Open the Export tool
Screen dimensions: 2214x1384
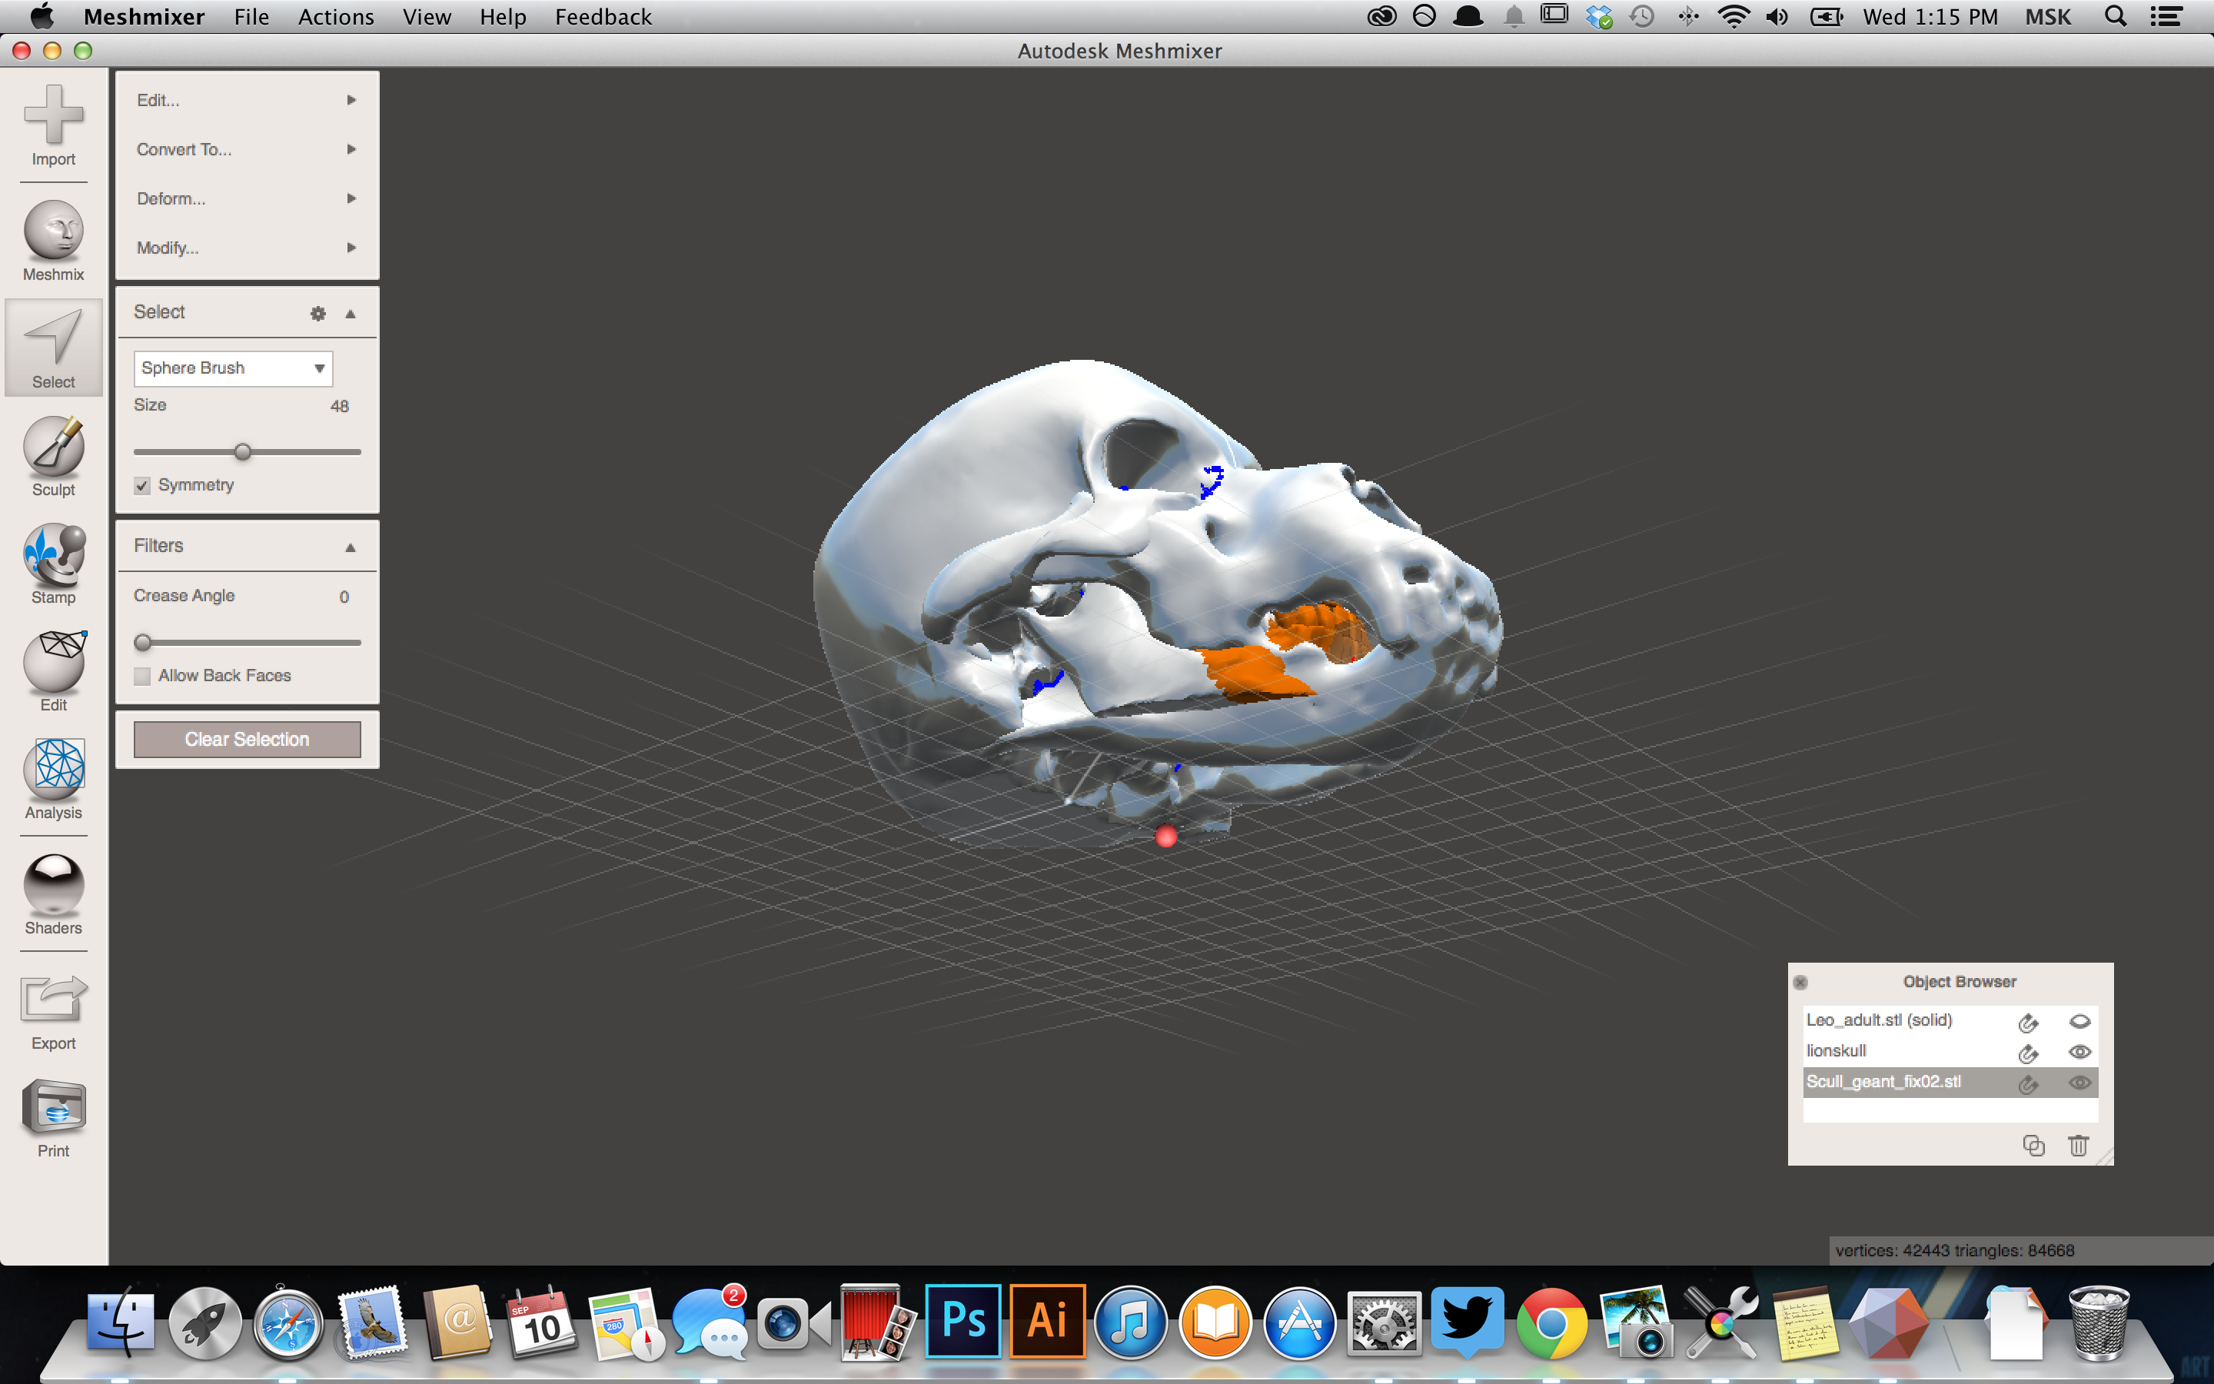pyautogui.click(x=53, y=1010)
